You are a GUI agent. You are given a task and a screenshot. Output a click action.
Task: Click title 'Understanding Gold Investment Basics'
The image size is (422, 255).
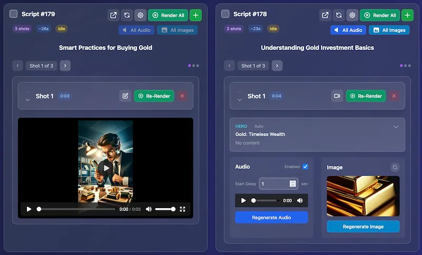coord(318,48)
